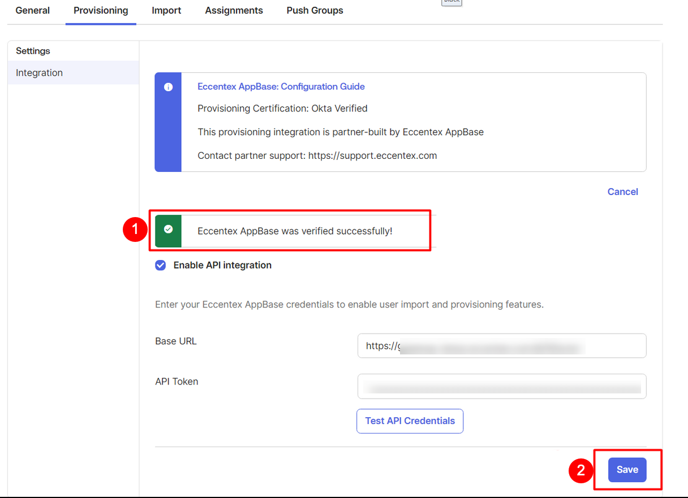Click the Settings heading in the sidebar
Screen dimensions: 688x498
coord(33,51)
